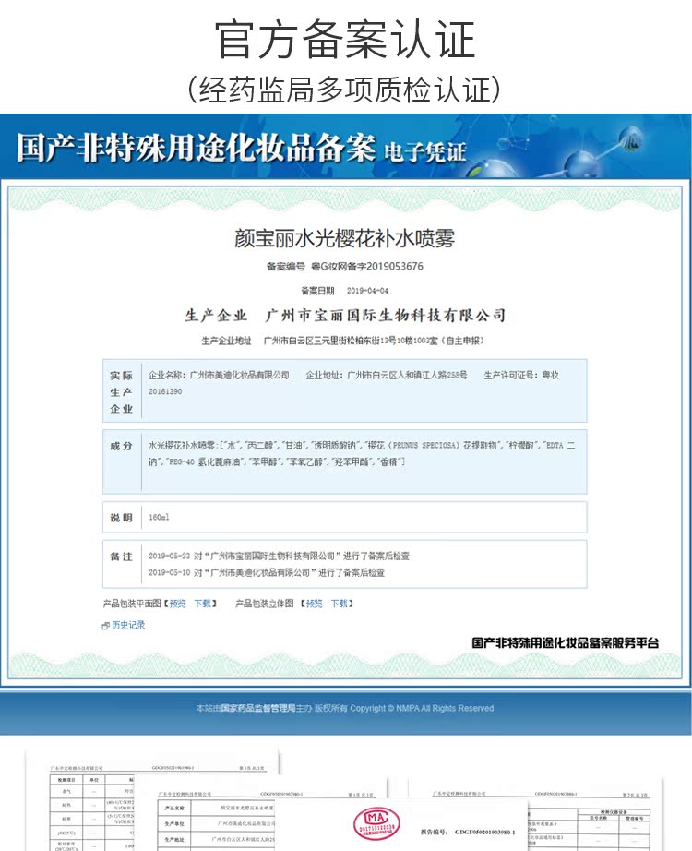Click the 生产企业 label

pos(216,316)
